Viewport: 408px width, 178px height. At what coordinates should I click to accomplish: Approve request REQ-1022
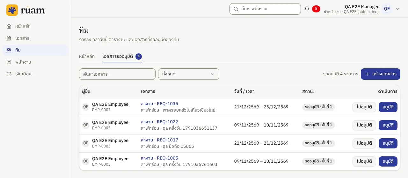point(388,125)
